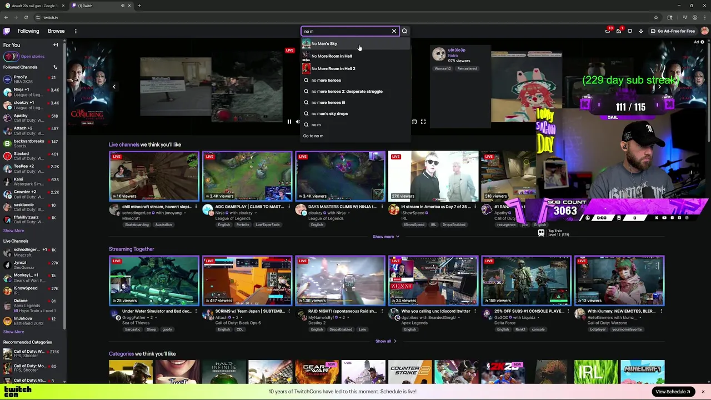This screenshot has height=400, width=711.
Task: Show the next carousel stream
Action: [x=659, y=86]
